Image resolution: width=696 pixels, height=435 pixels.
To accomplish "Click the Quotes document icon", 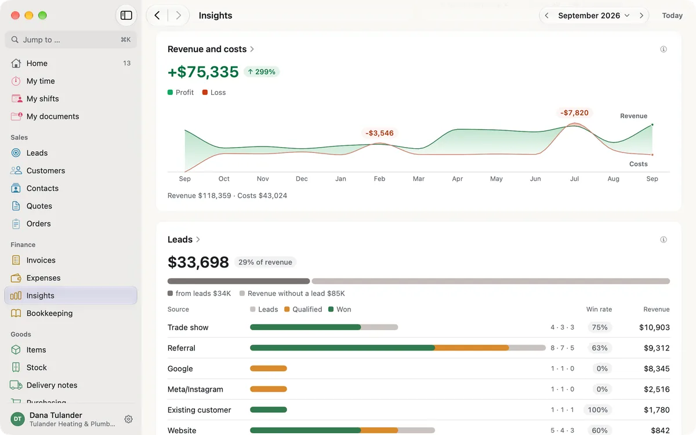I will [16, 206].
